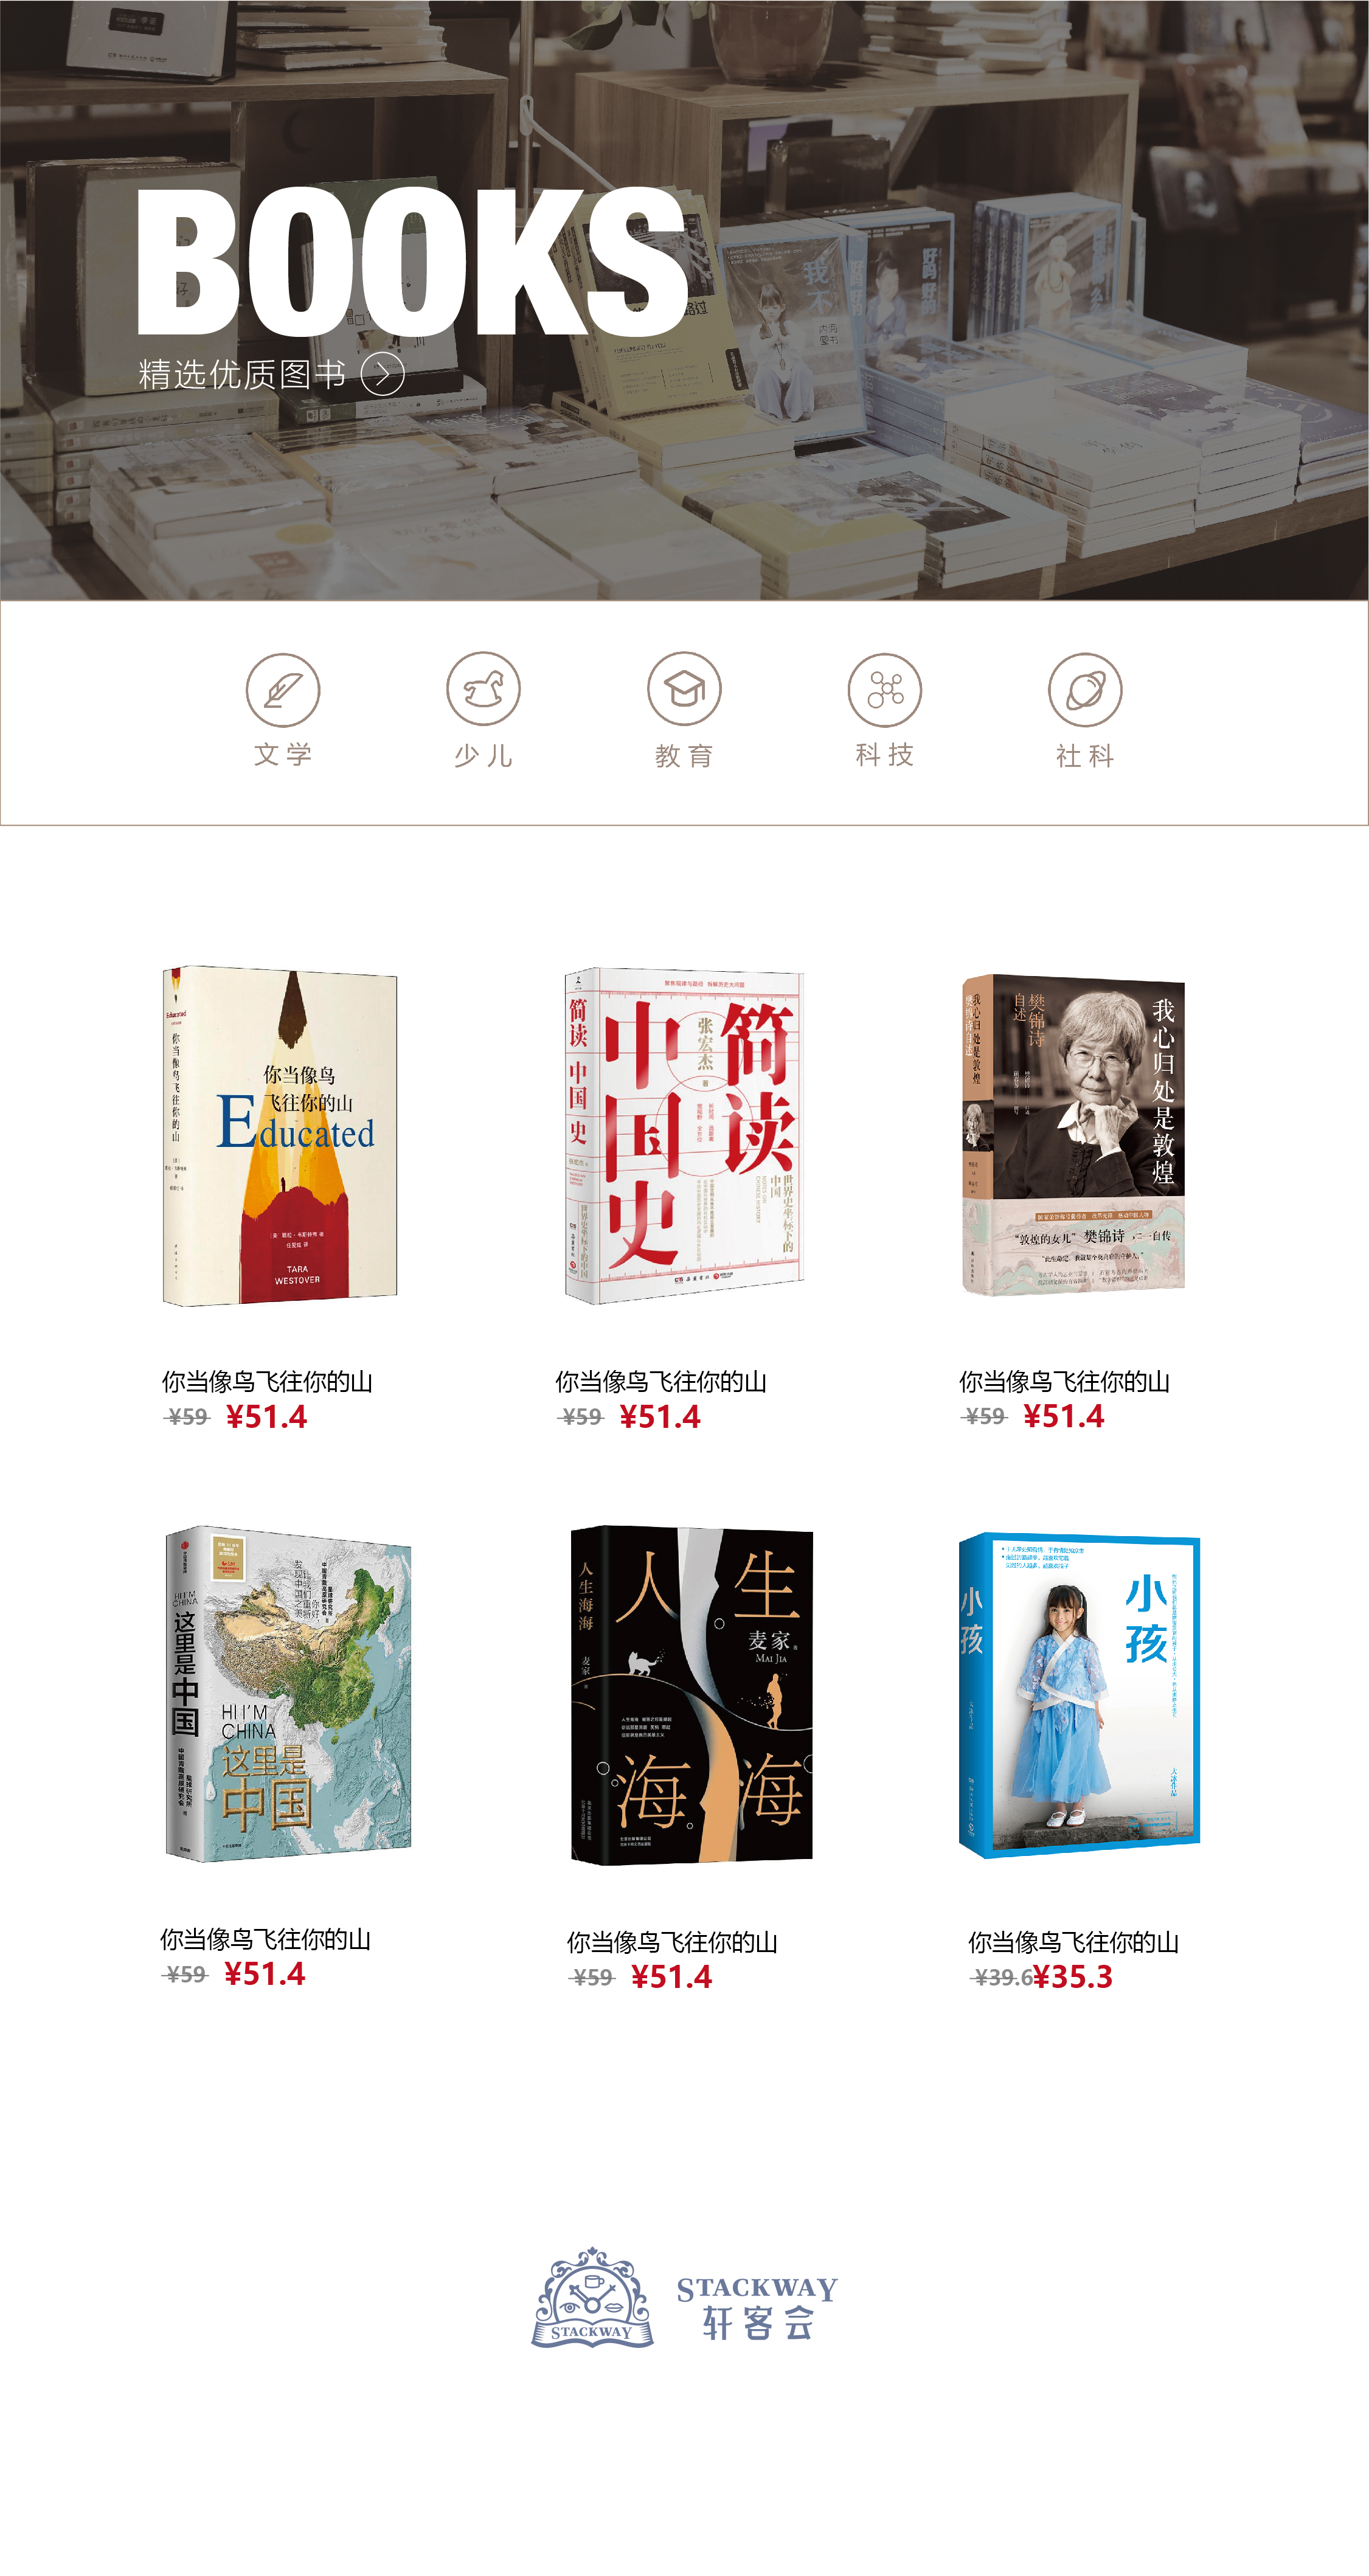Screen dimensions: 1369x2576
Task: Open the 文学 literature category icon
Action: pyautogui.click(x=283, y=689)
